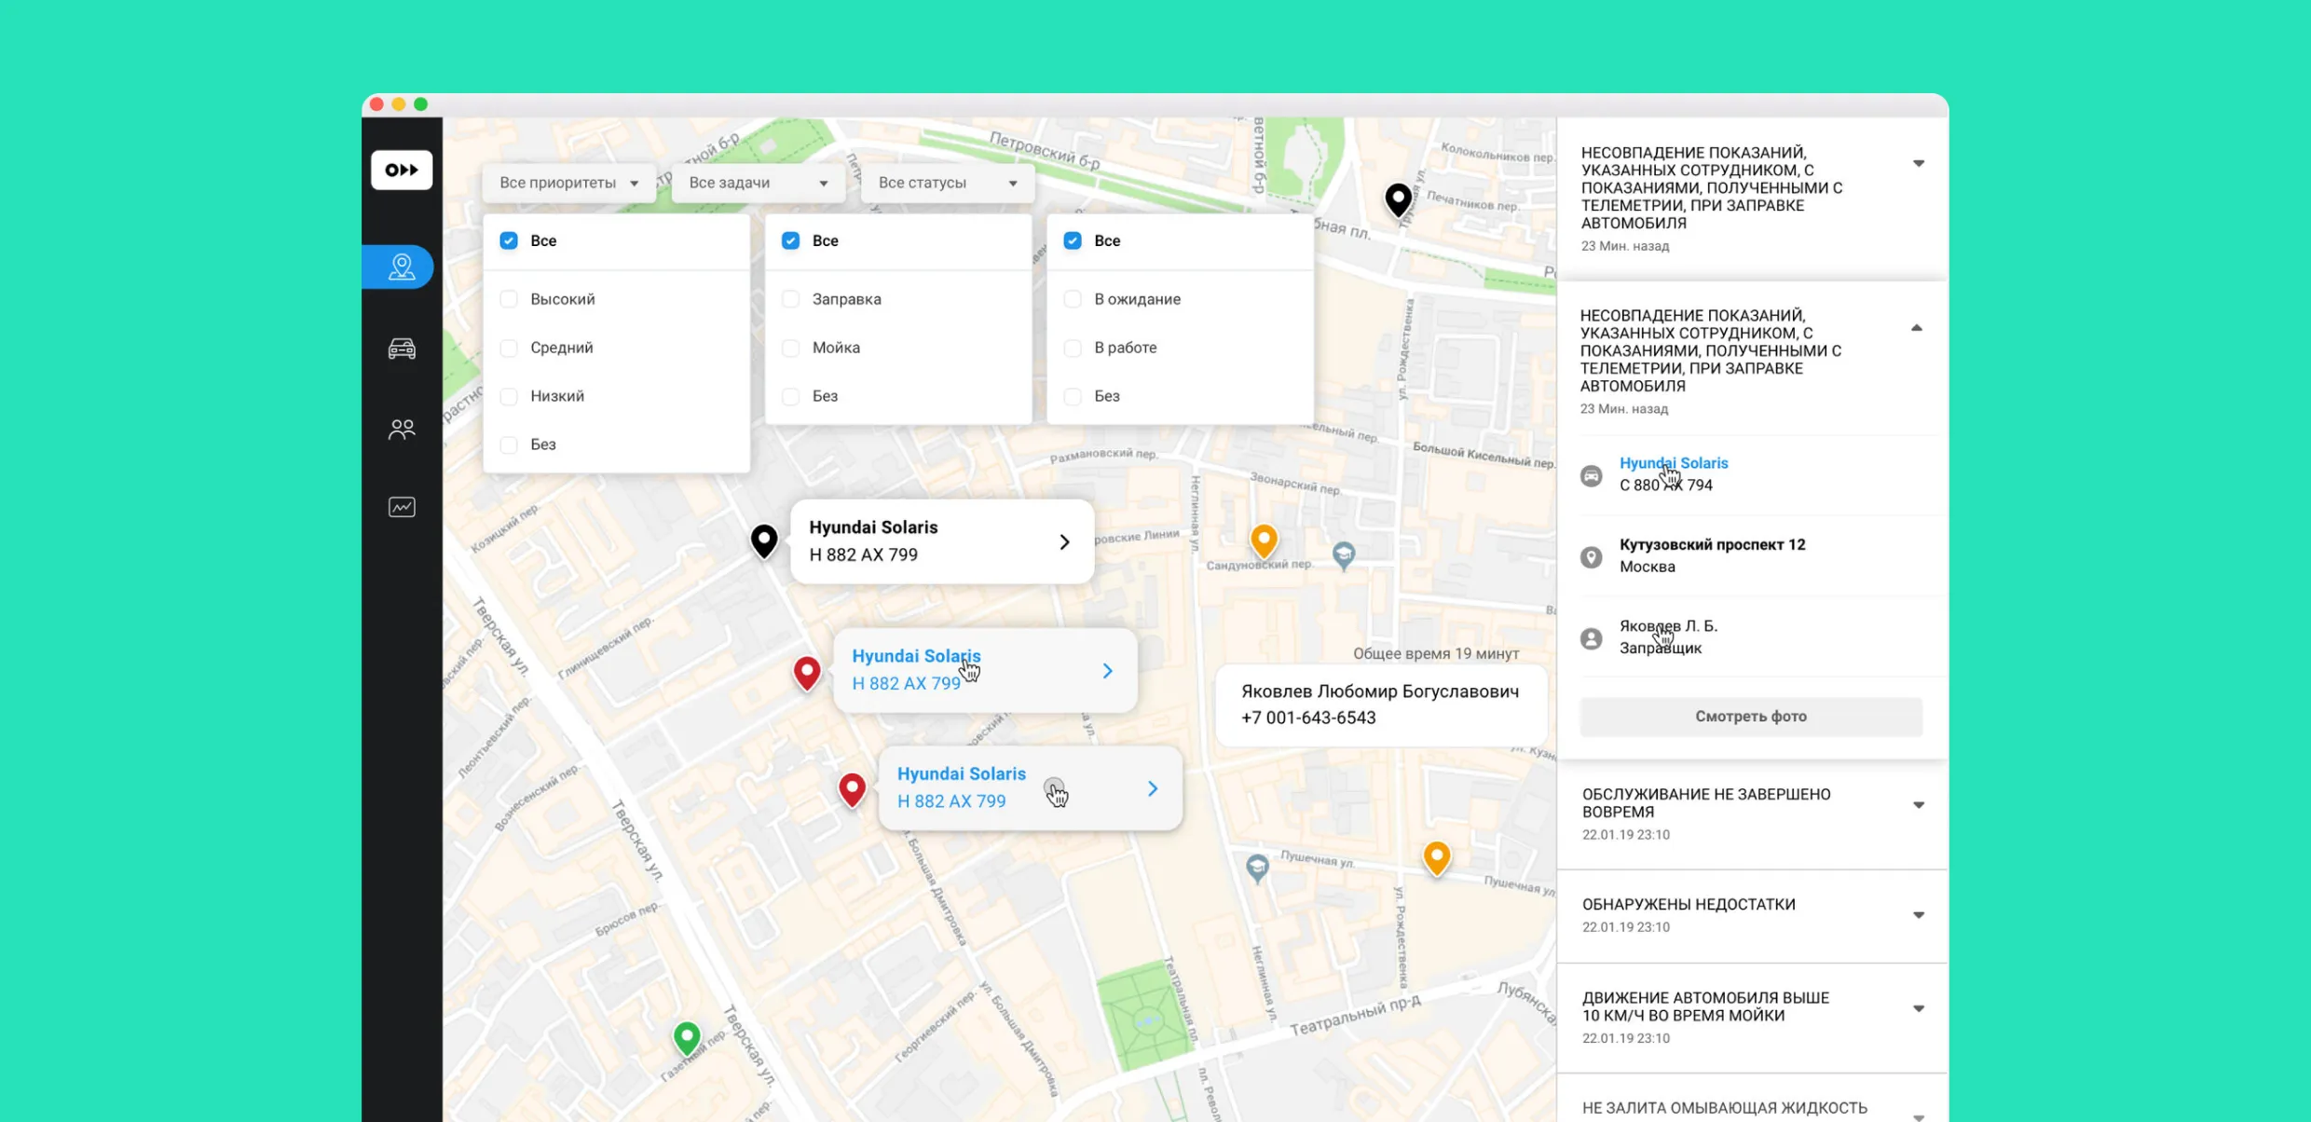Check the Высокий priority checkbox

click(x=509, y=299)
